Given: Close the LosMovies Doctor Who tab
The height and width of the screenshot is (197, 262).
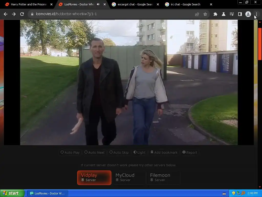Looking at the screenshot, I should pos(105,4).
